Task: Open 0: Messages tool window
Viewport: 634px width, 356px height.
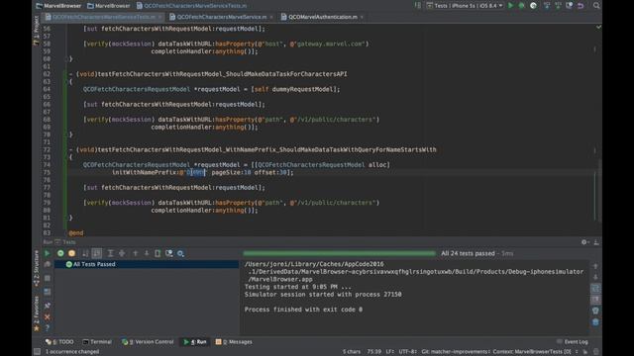Action: coord(234,342)
